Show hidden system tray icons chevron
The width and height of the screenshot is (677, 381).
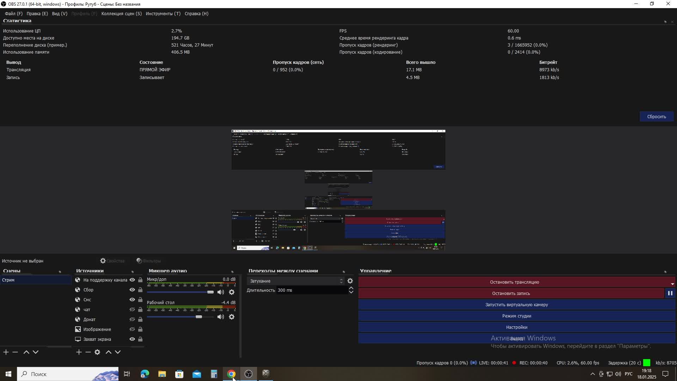[592, 374]
